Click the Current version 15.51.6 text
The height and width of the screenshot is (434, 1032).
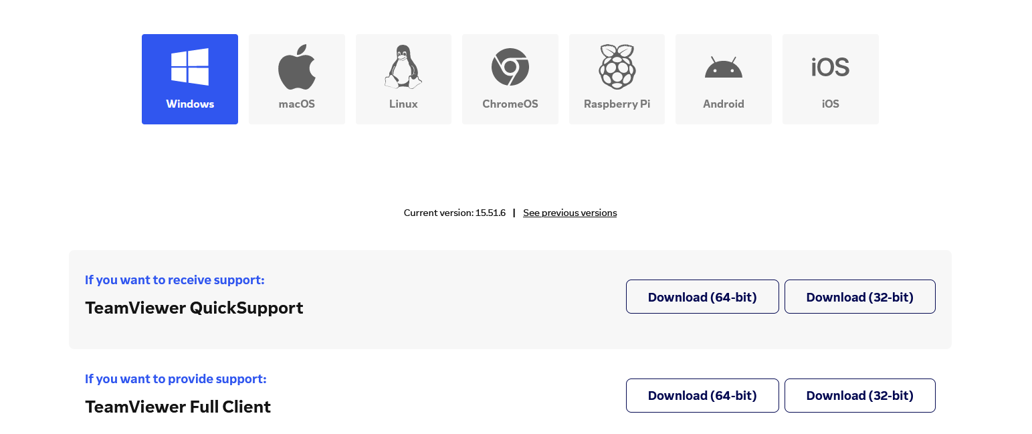(x=455, y=213)
